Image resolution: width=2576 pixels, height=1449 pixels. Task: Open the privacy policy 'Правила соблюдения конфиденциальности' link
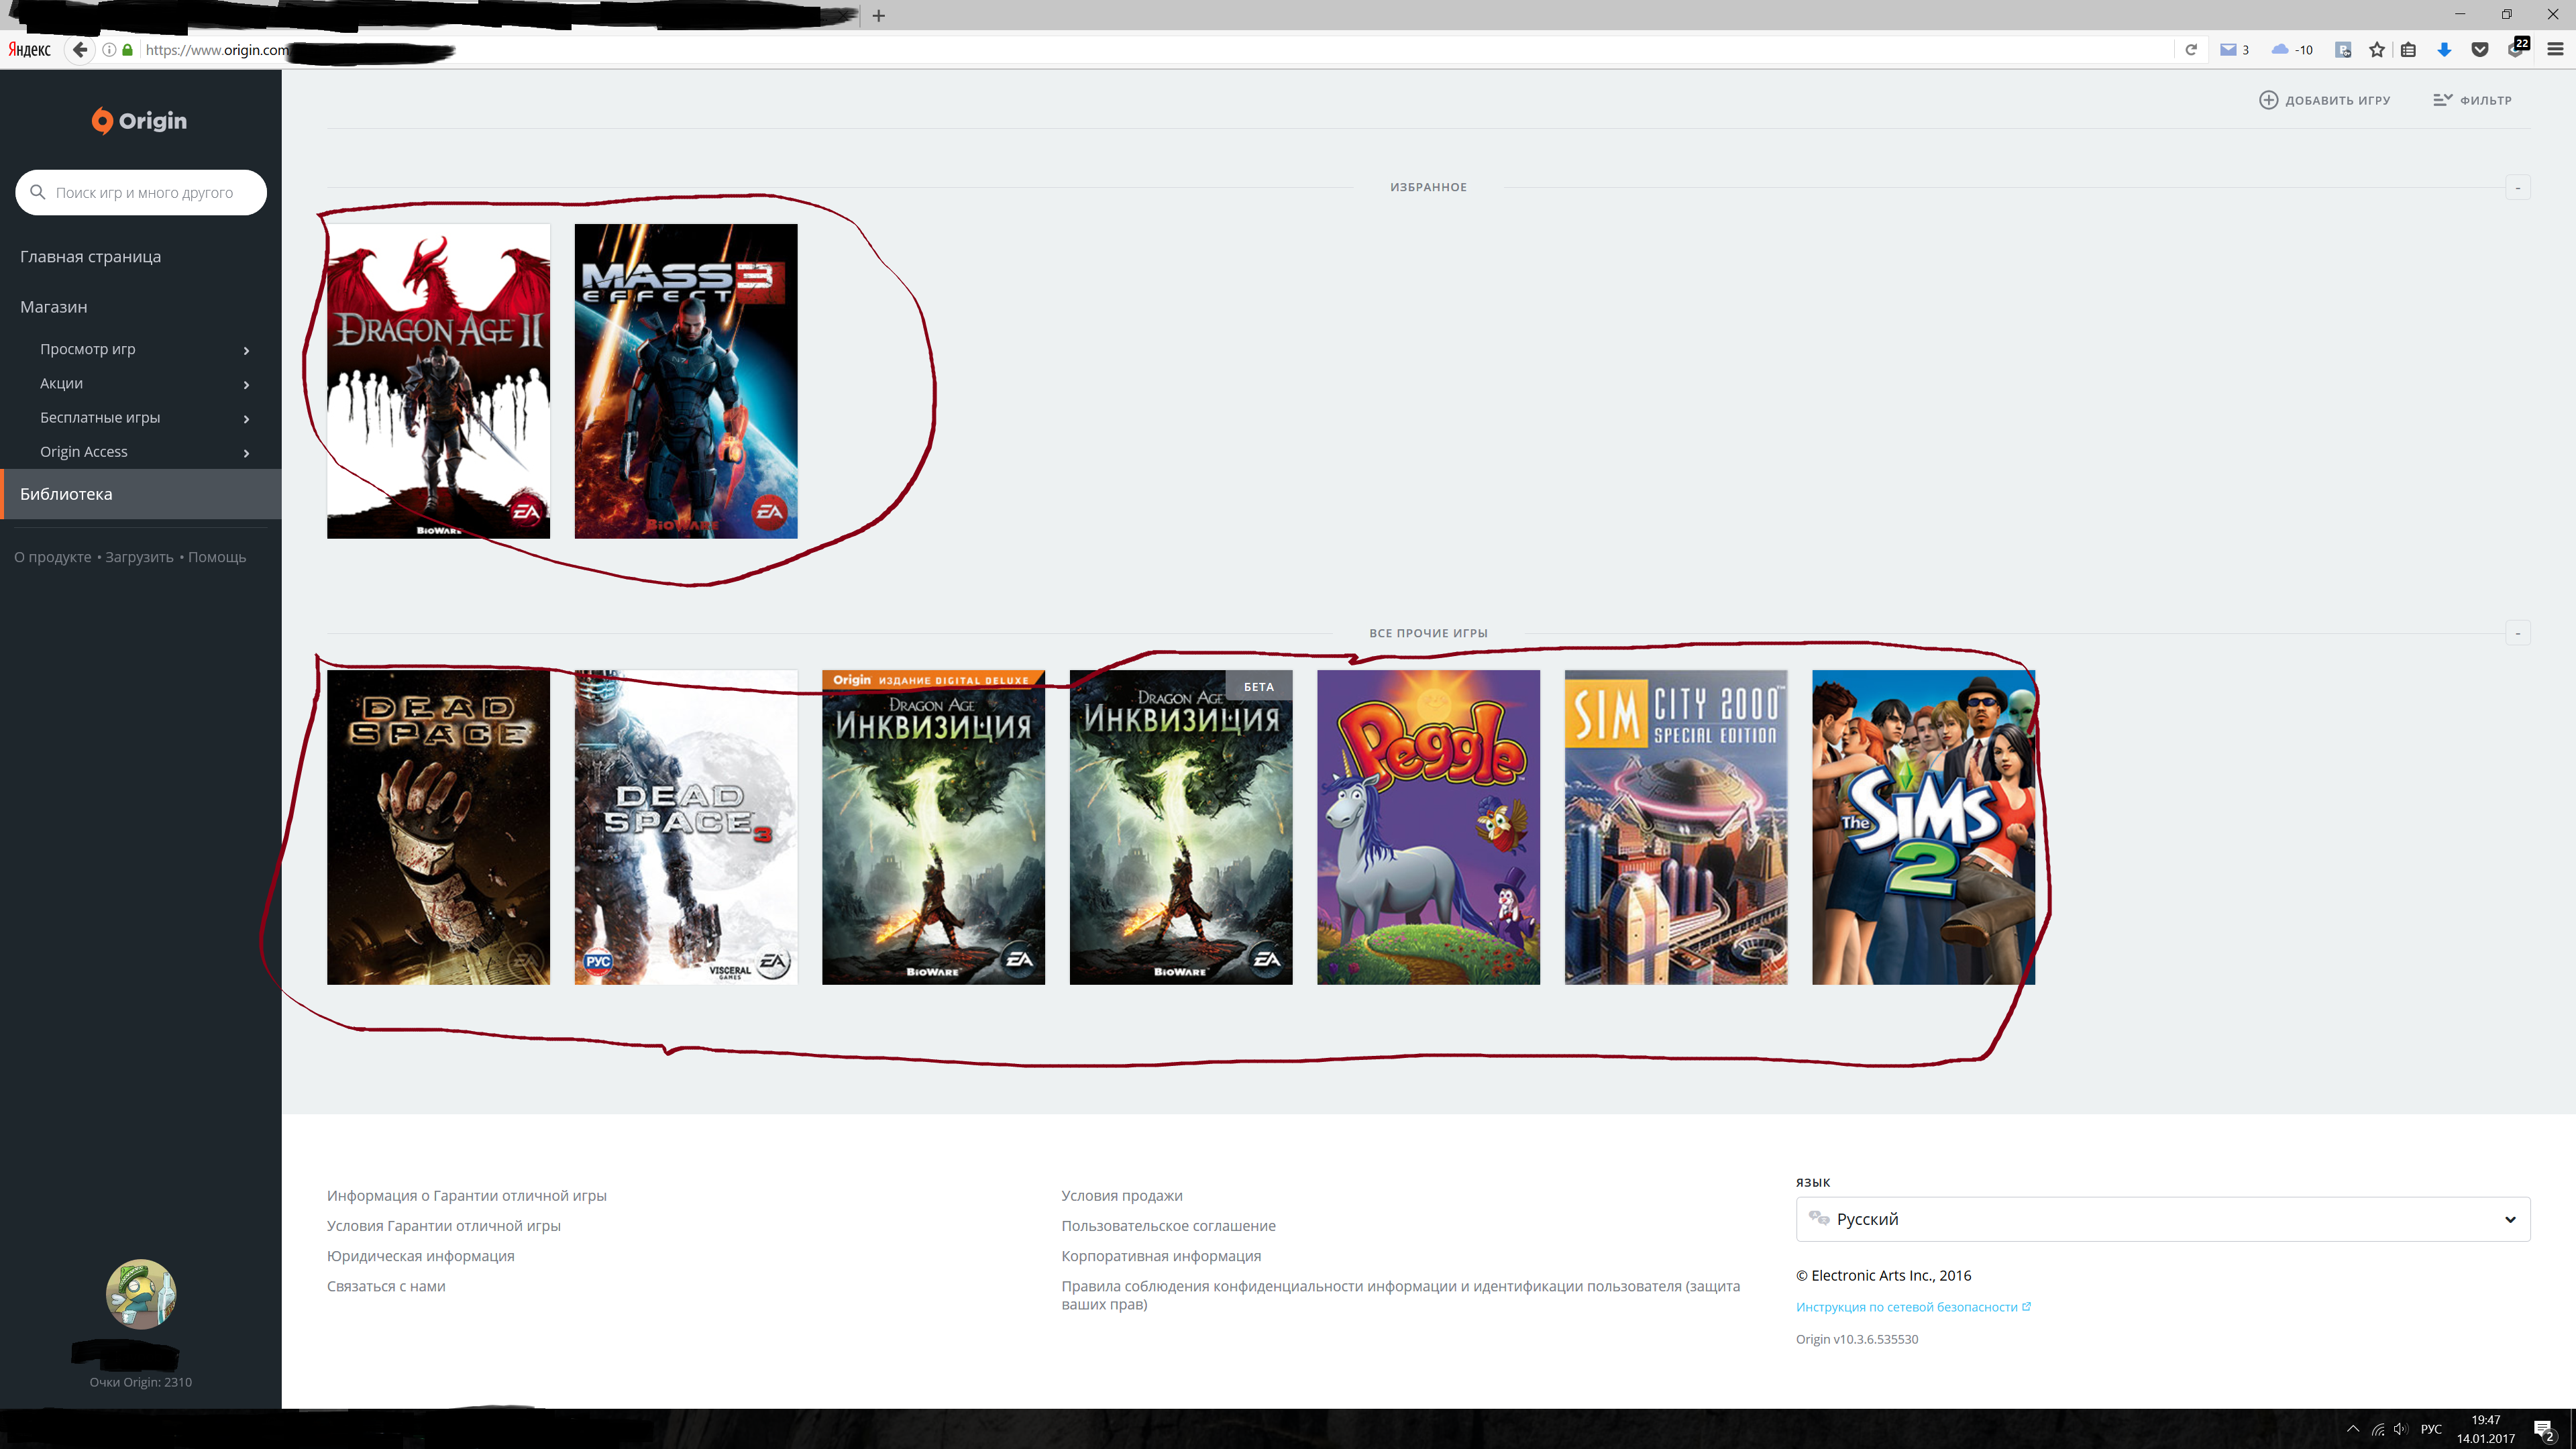coord(1400,1295)
